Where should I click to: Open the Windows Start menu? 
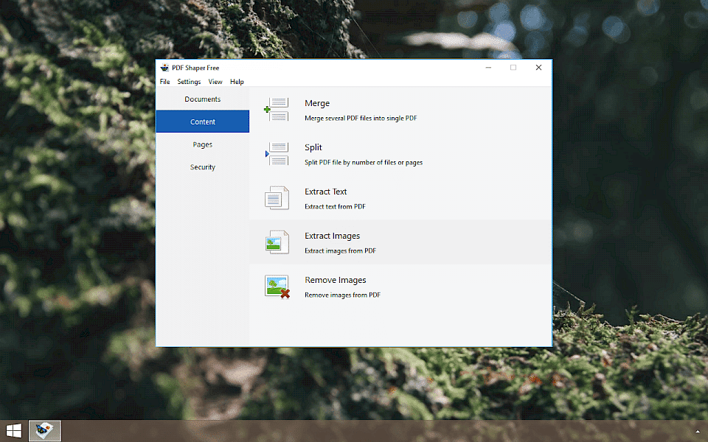(14, 431)
